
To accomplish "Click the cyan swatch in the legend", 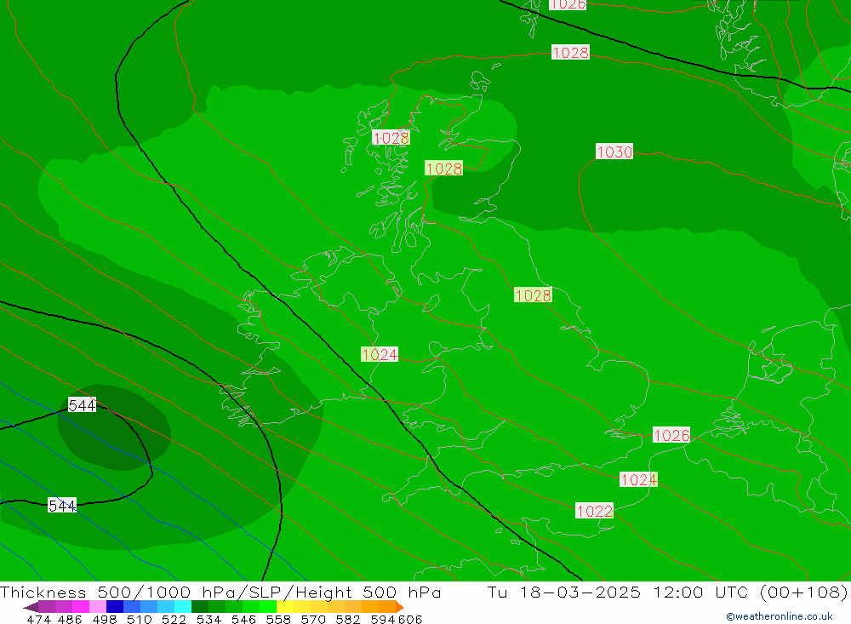I will tap(183, 607).
